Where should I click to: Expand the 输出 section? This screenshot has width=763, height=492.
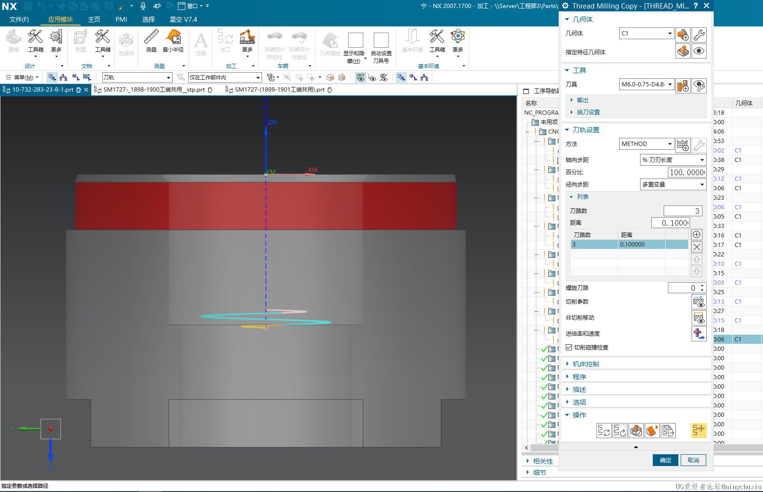(636, 100)
